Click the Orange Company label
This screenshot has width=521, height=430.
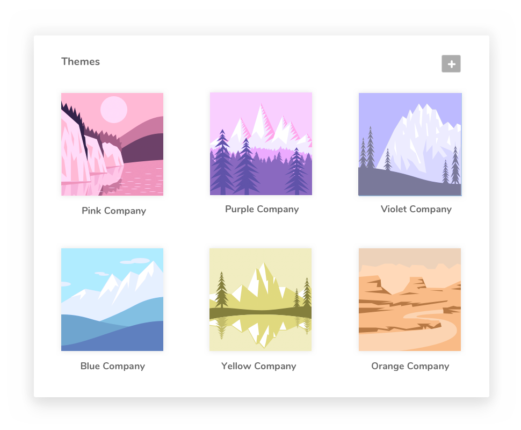(x=410, y=366)
